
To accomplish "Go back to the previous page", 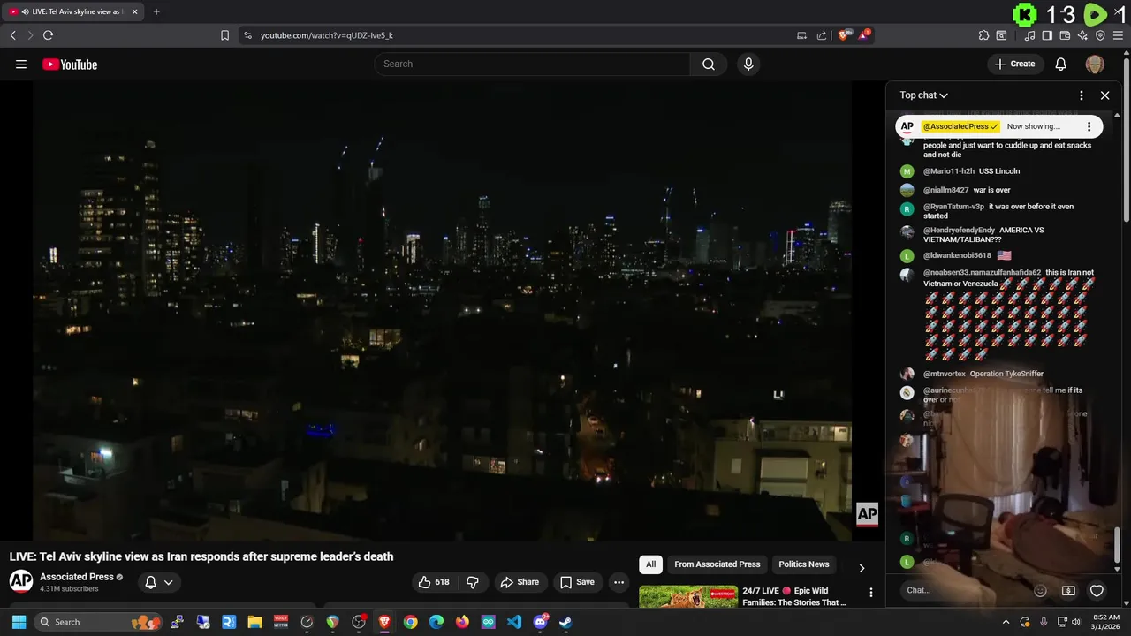I will (x=12, y=35).
